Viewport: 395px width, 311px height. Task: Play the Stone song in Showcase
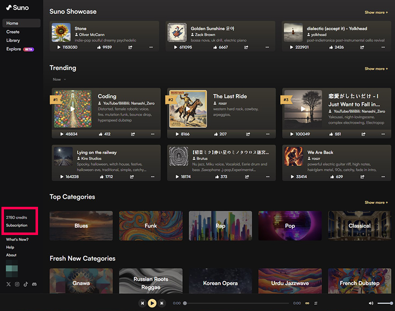point(59,47)
